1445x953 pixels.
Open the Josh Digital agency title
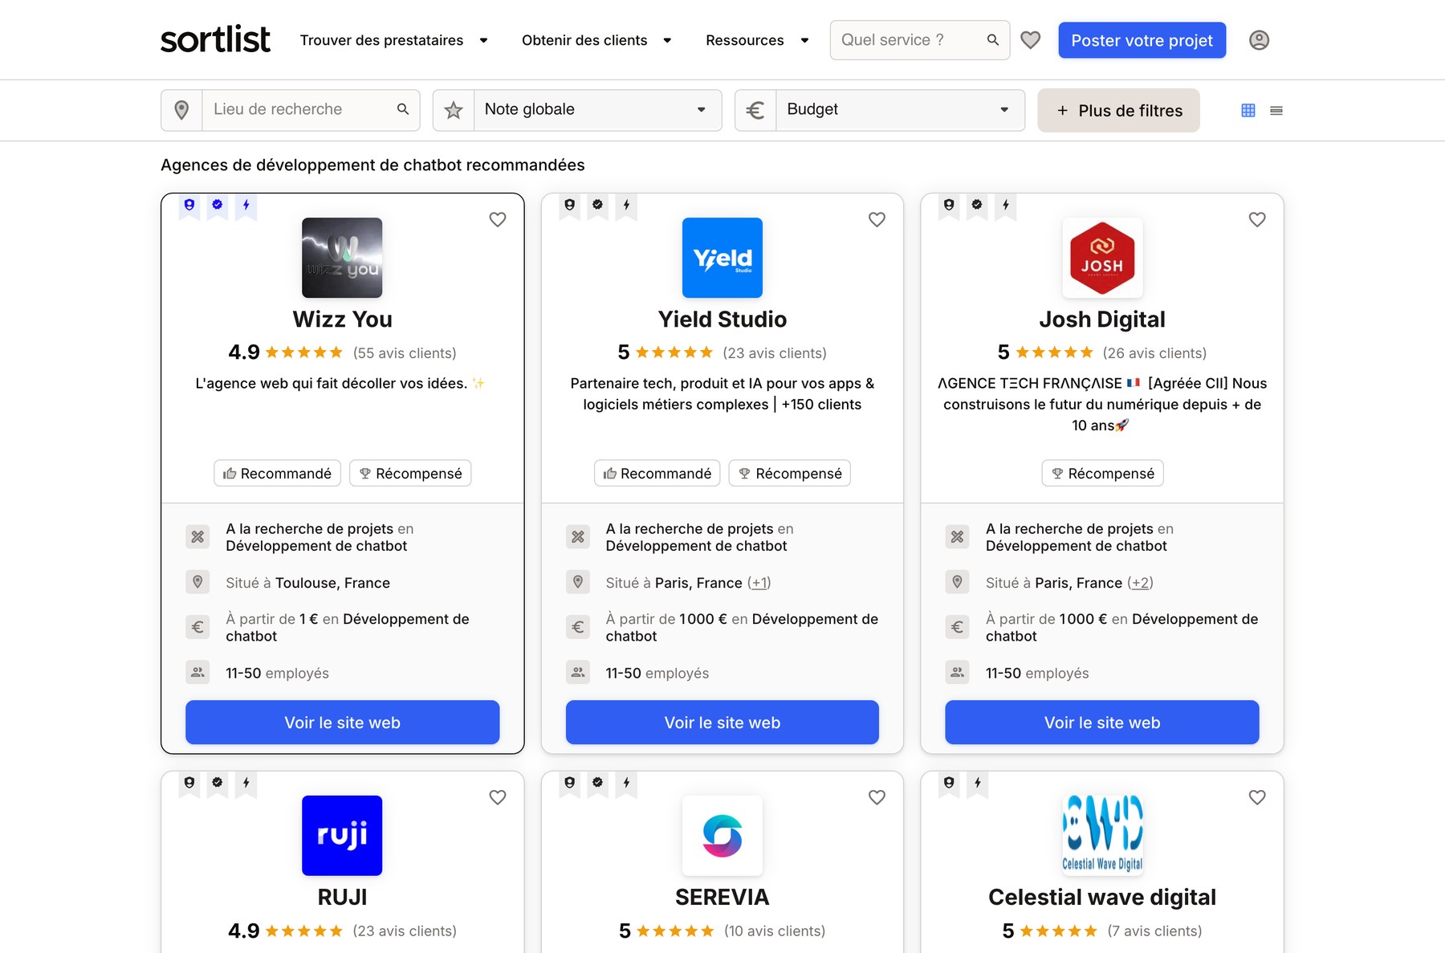click(1102, 320)
